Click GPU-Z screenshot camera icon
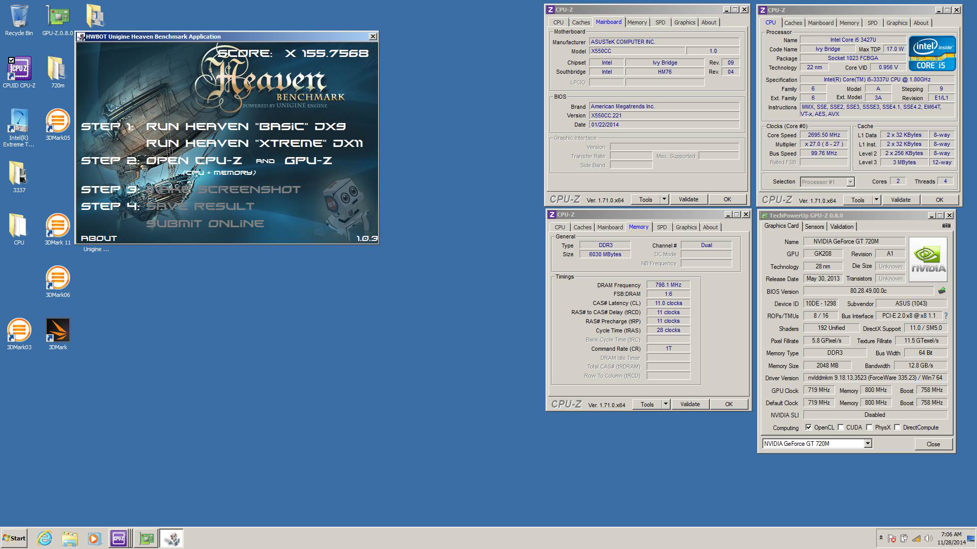The image size is (977, 549). coord(946,226)
